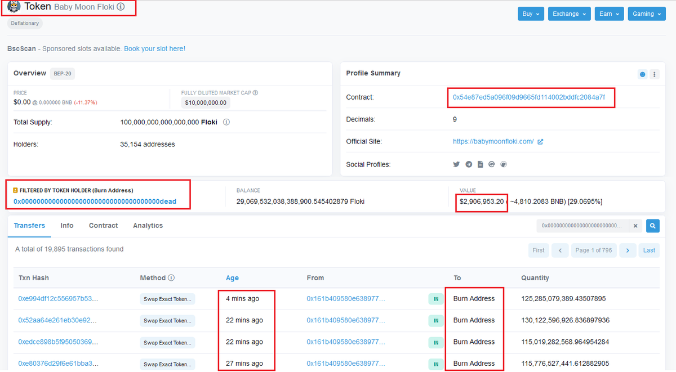This screenshot has height=372, width=676.
Task: Open From address in the 27 mins ago row
Action: [x=346, y=364]
